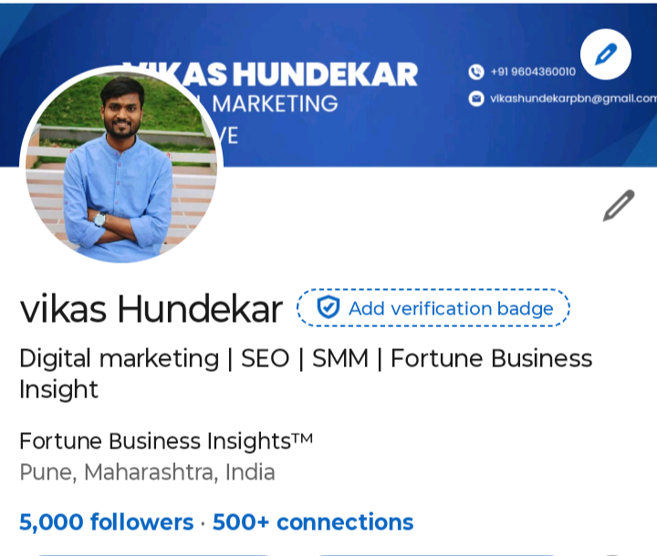This screenshot has width=657, height=556.
Task: Tap the phone icon in the banner
Action: [476, 72]
